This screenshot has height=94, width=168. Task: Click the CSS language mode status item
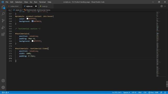tap(145, 92)
